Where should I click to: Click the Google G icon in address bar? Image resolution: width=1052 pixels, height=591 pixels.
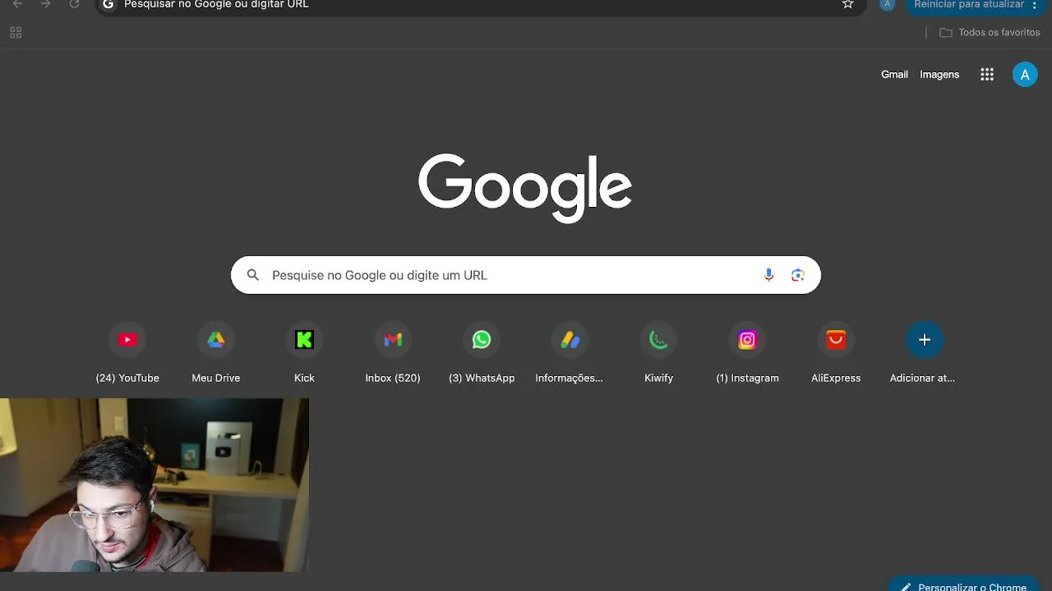pos(108,4)
